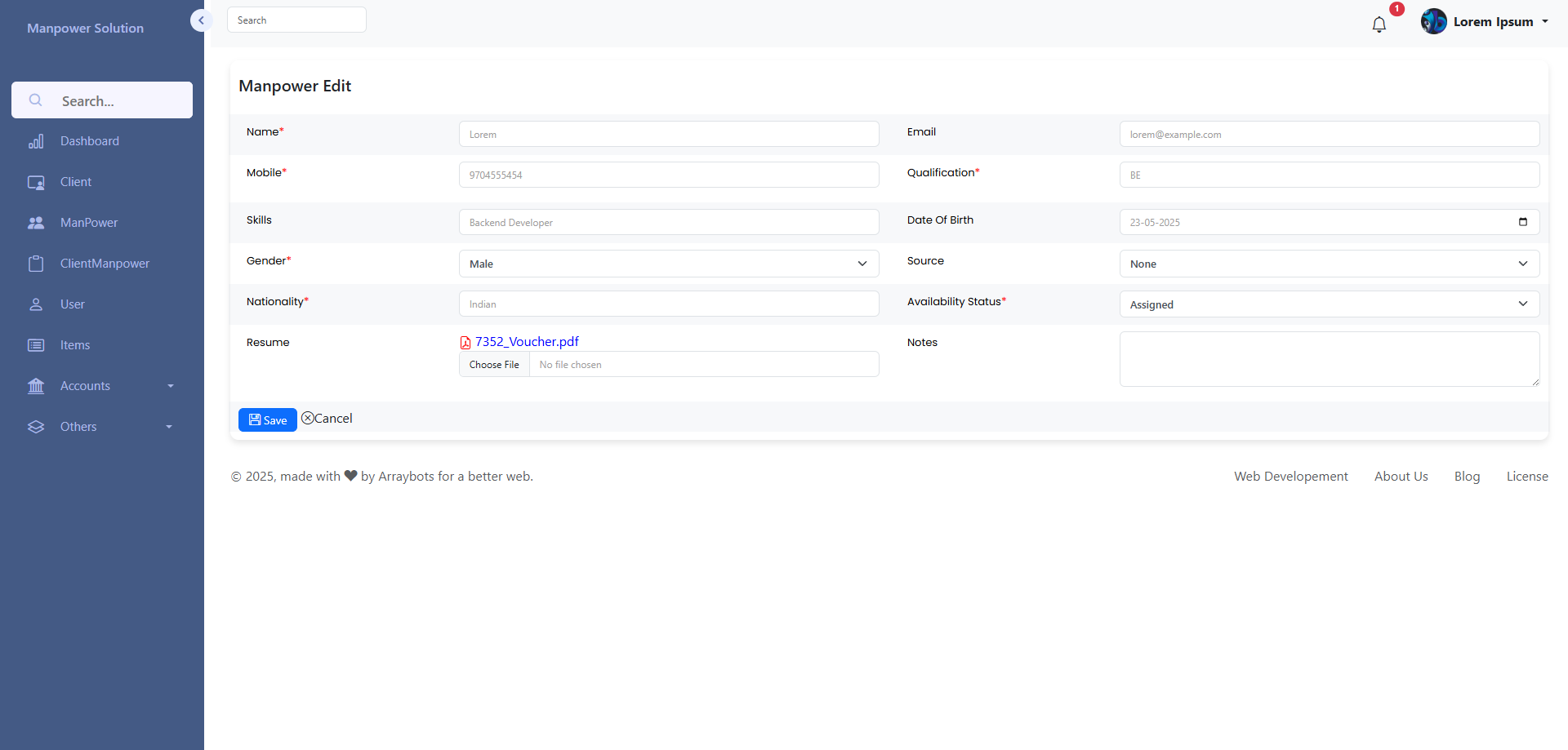Image resolution: width=1568 pixels, height=750 pixels.
Task: Click the ManPower people icon
Action: pyautogui.click(x=36, y=223)
